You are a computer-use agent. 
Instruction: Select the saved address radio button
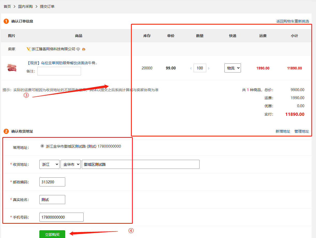click(x=42, y=146)
